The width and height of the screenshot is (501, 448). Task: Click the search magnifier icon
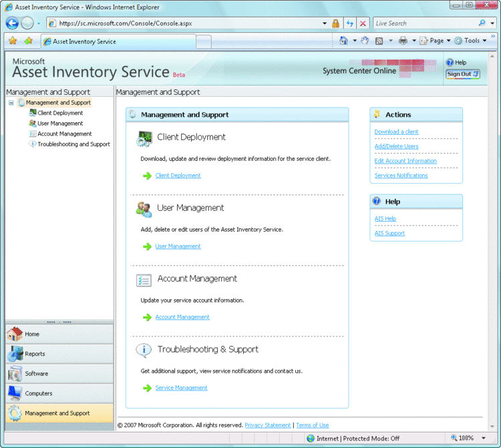click(x=482, y=23)
